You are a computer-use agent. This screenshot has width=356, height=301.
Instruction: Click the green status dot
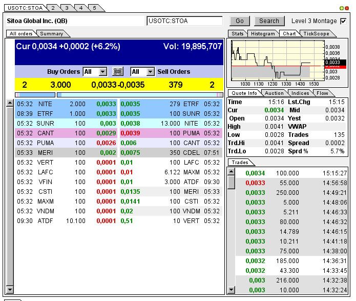[x=342, y=8]
